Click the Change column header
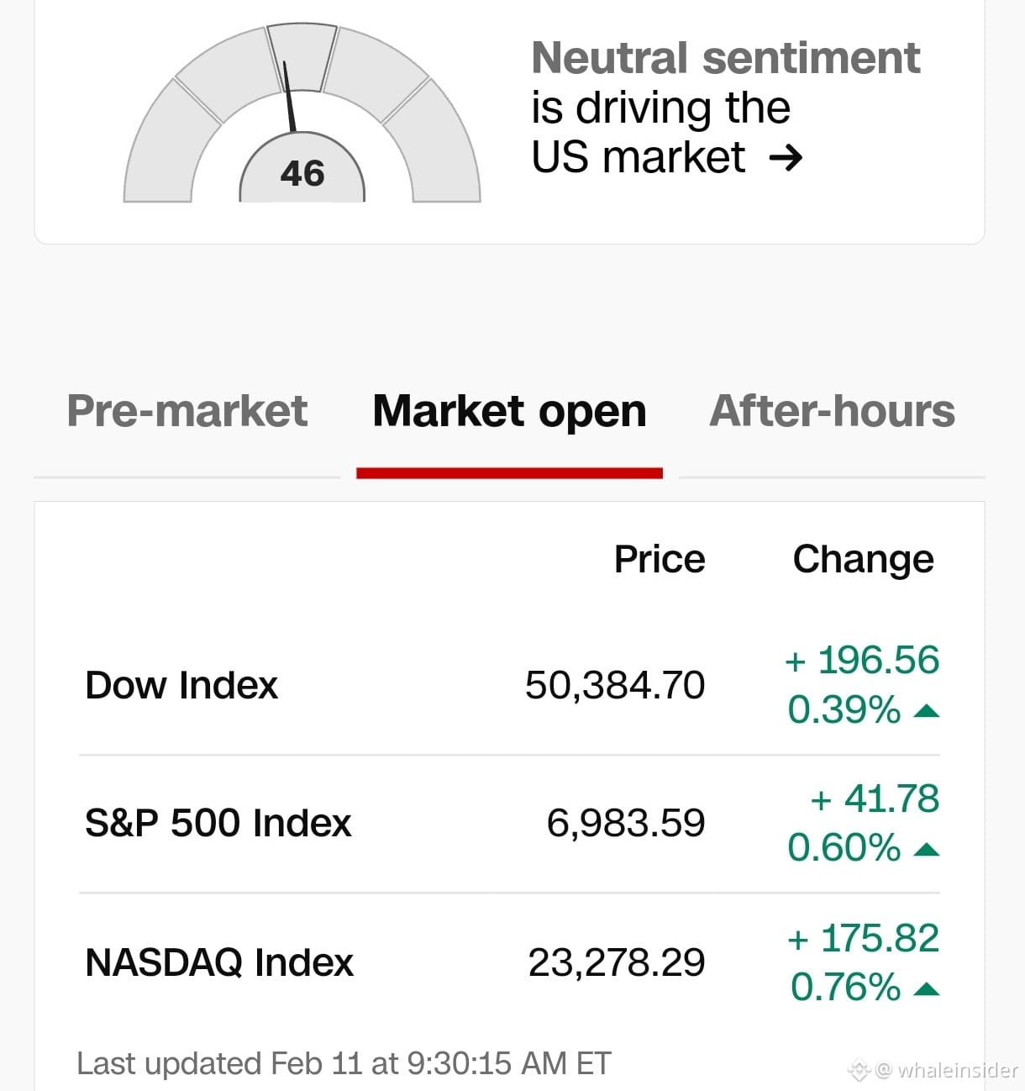This screenshot has height=1091, width=1025. [x=863, y=560]
